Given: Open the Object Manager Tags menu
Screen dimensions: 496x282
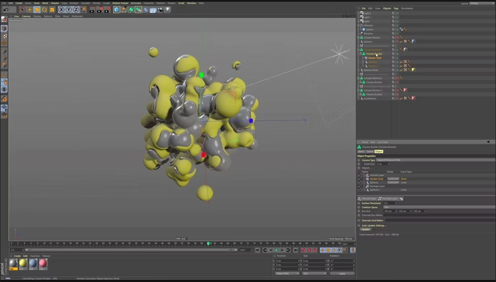Looking at the screenshot, I should tap(396, 8).
